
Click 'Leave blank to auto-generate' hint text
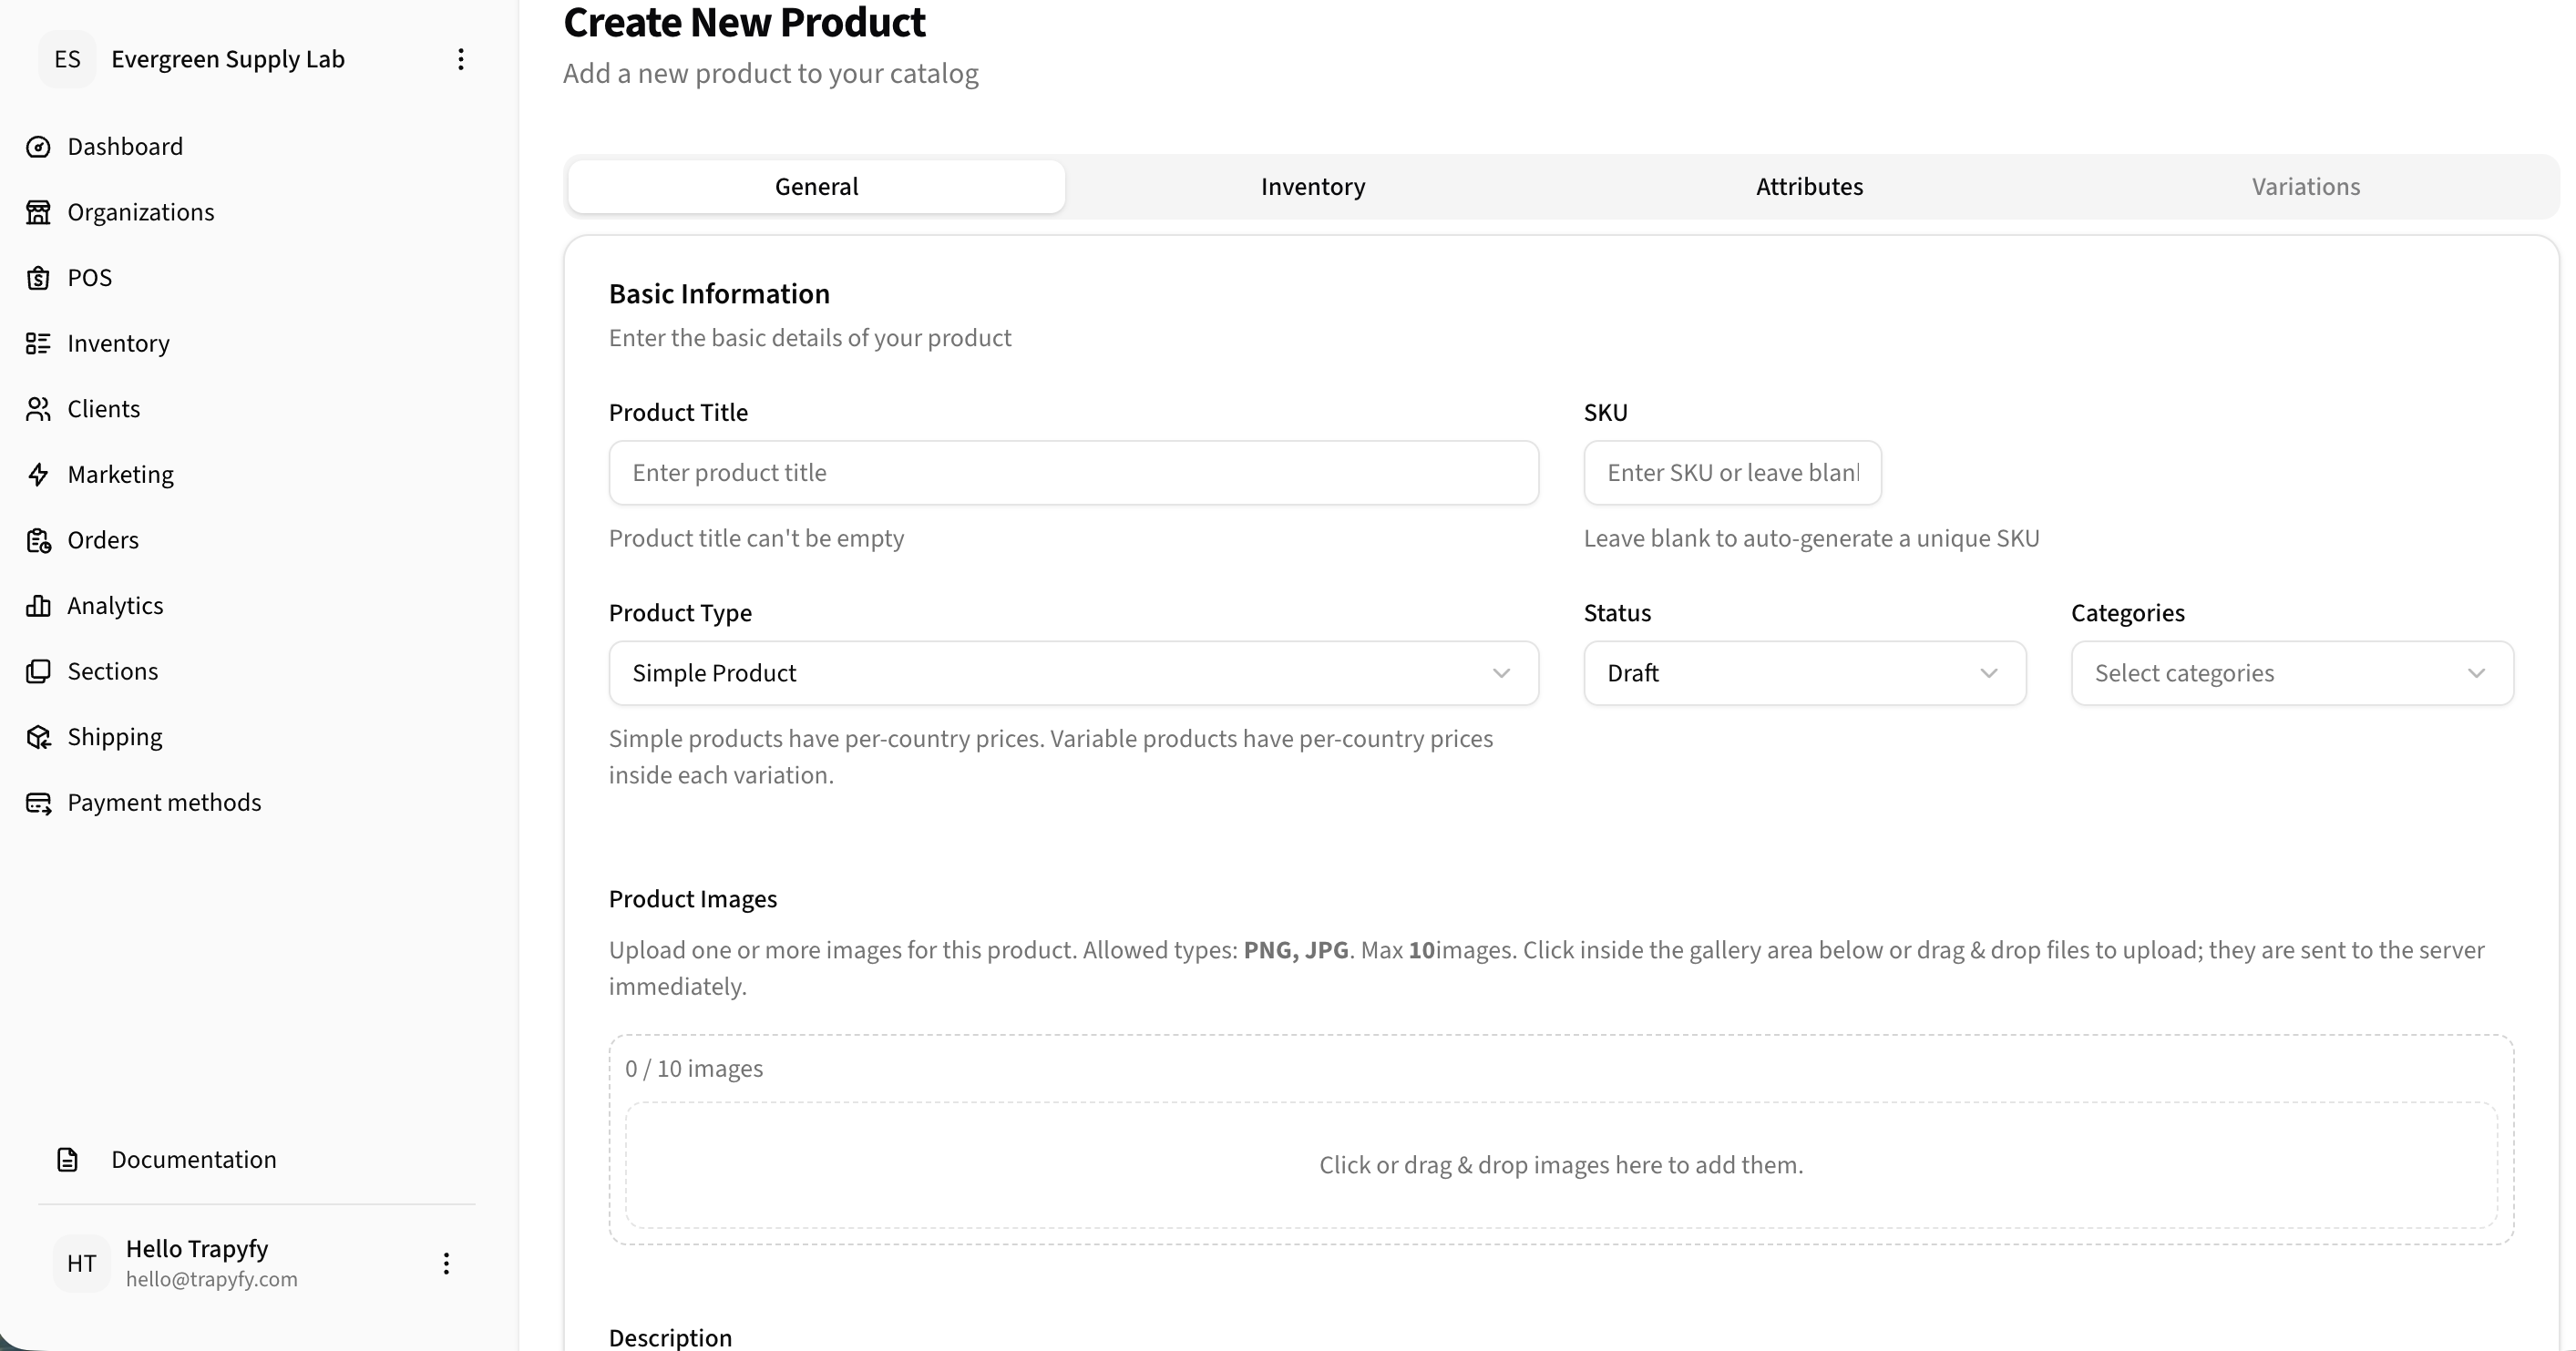coord(1811,538)
